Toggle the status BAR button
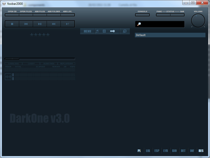The width and height of the screenshot is (210, 158). coord(177,15)
